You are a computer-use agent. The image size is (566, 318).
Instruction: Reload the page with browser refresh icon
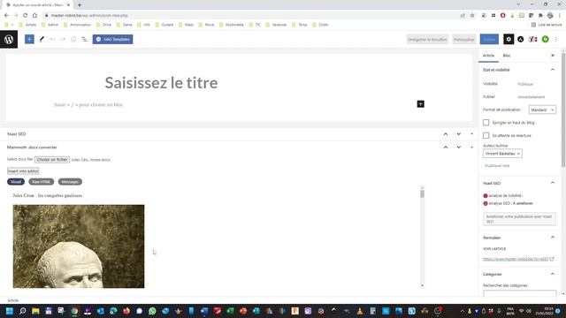(26, 16)
